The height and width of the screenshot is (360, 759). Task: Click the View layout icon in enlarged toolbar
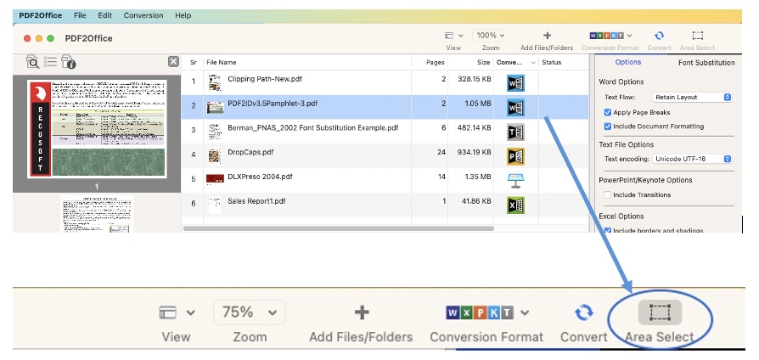tap(167, 312)
